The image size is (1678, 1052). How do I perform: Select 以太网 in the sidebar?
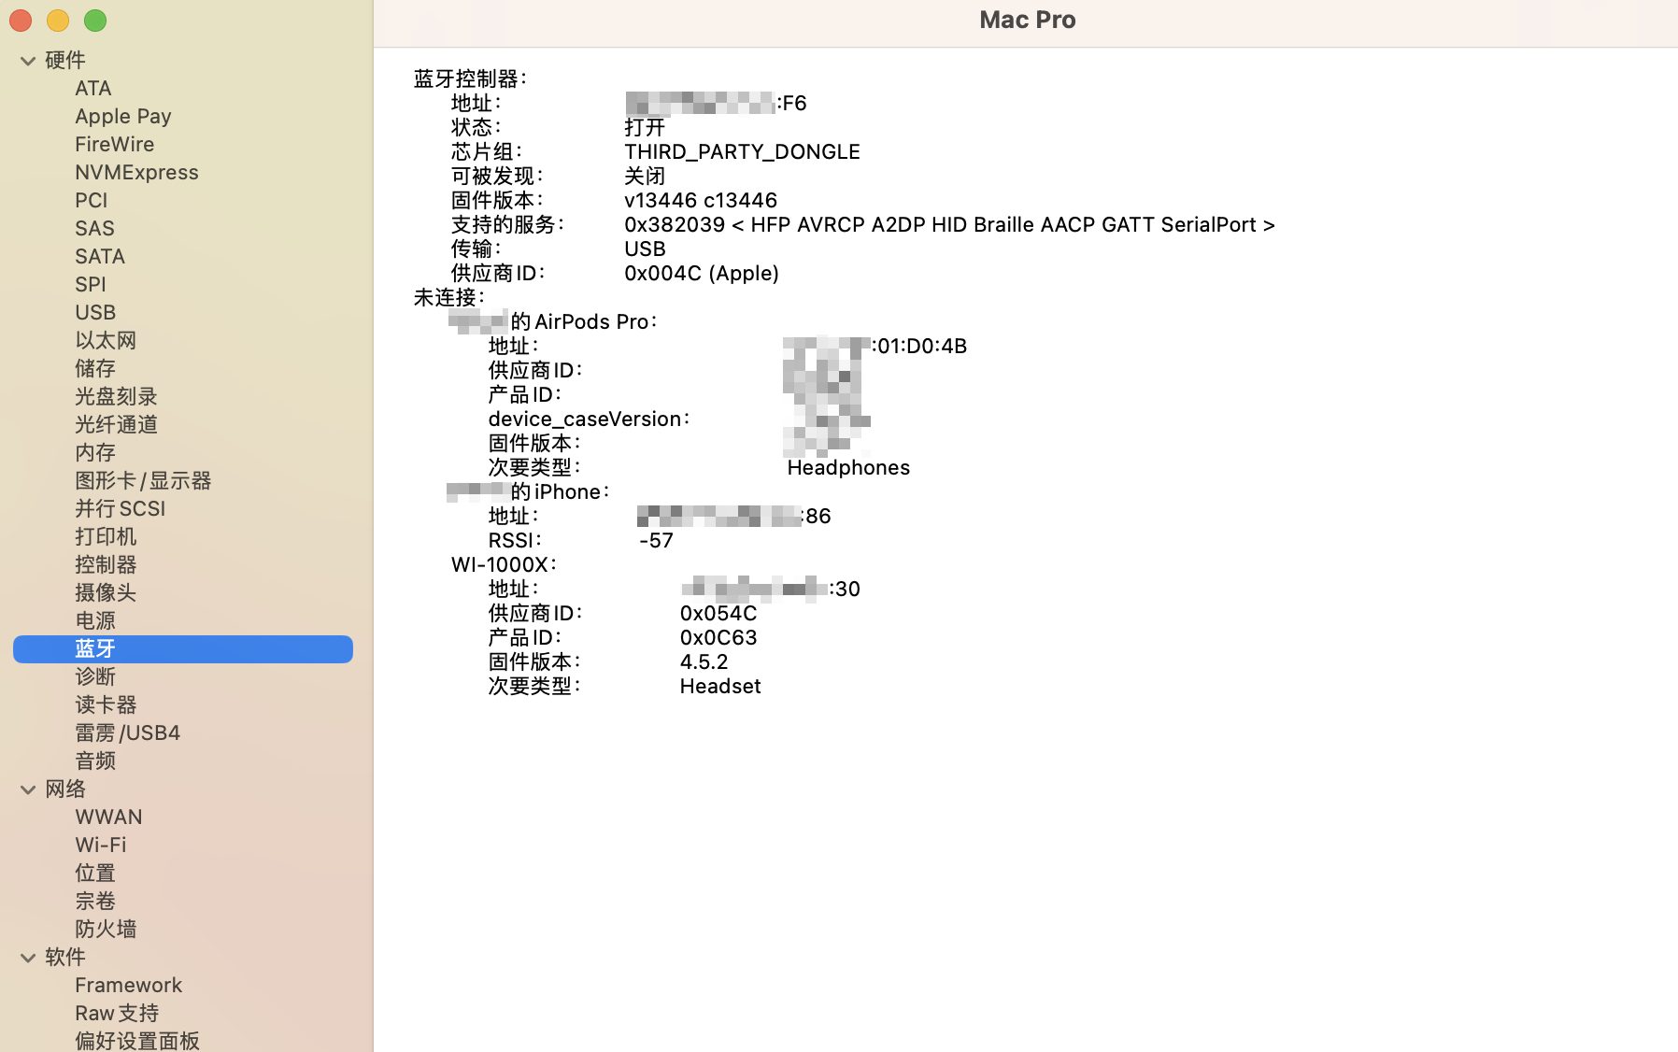[105, 340]
